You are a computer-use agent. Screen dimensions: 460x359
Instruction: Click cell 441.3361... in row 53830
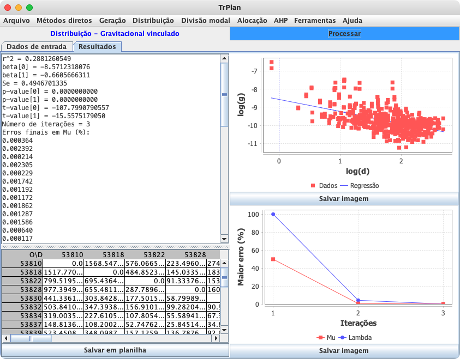(63, 299)
